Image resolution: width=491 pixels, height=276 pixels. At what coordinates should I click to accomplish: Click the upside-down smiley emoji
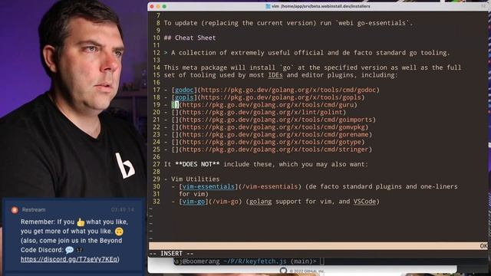tap(119, 232)
